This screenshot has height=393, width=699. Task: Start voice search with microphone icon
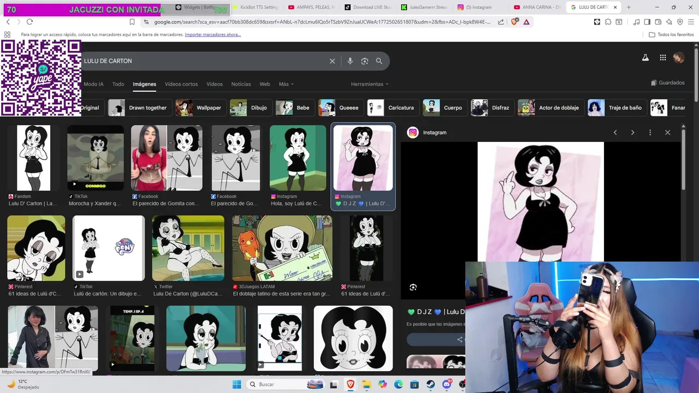pos(350,61)
